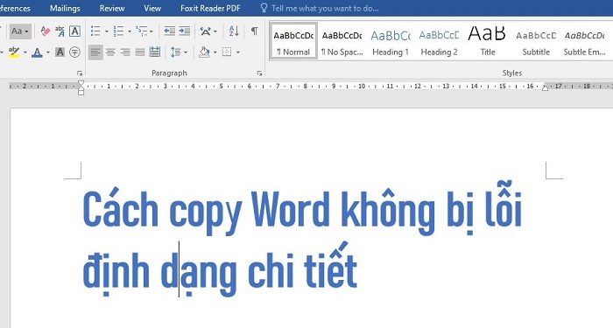The image size is (613, 328).
Task: Toggle show paragraph marks pilcrow
Action: pyautogui.click(x=255, y=31)
